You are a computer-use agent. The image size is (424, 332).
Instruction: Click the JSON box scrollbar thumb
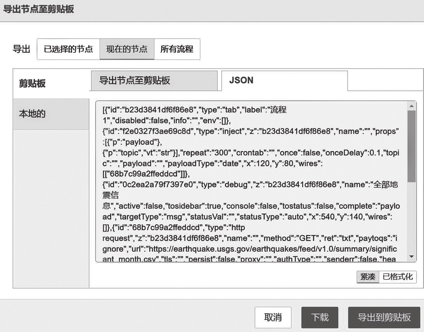coord(412,146)
